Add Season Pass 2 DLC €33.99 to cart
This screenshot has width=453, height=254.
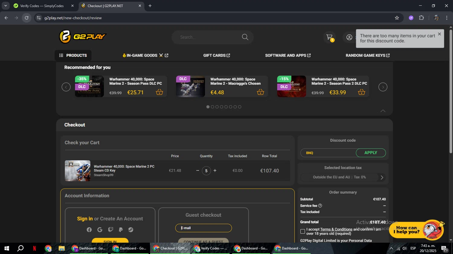click(x=361, y=92)
